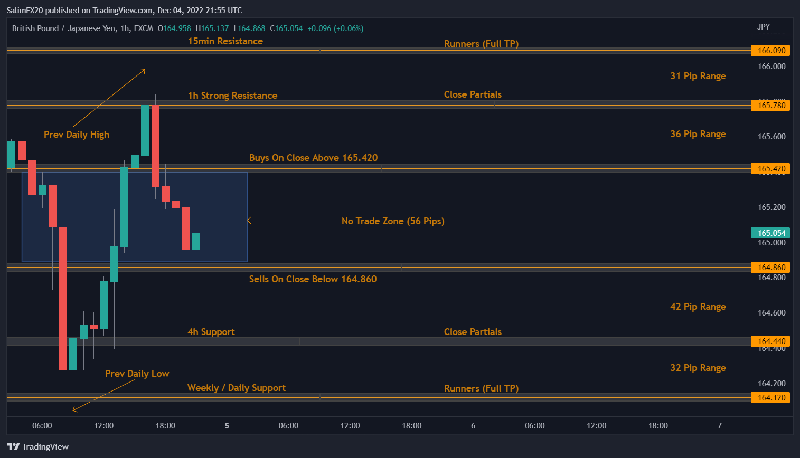Select the 166.090 price tag
800x458 pixels.
(771, 51)
